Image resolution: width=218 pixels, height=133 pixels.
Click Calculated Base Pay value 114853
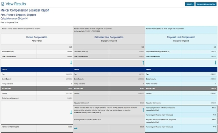[x=142, y=52]
